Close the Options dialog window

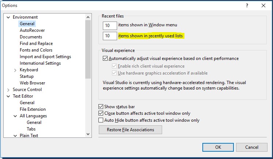tap(263, 5)
